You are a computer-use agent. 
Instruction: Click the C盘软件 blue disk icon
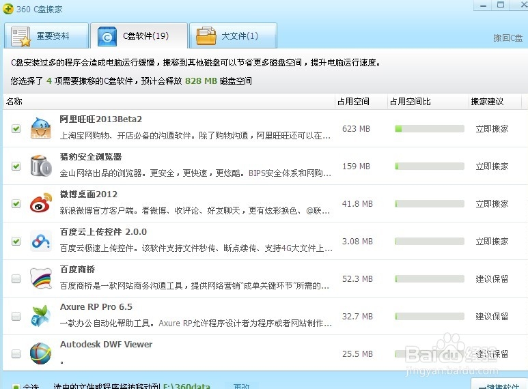click(x=107, y=36)
